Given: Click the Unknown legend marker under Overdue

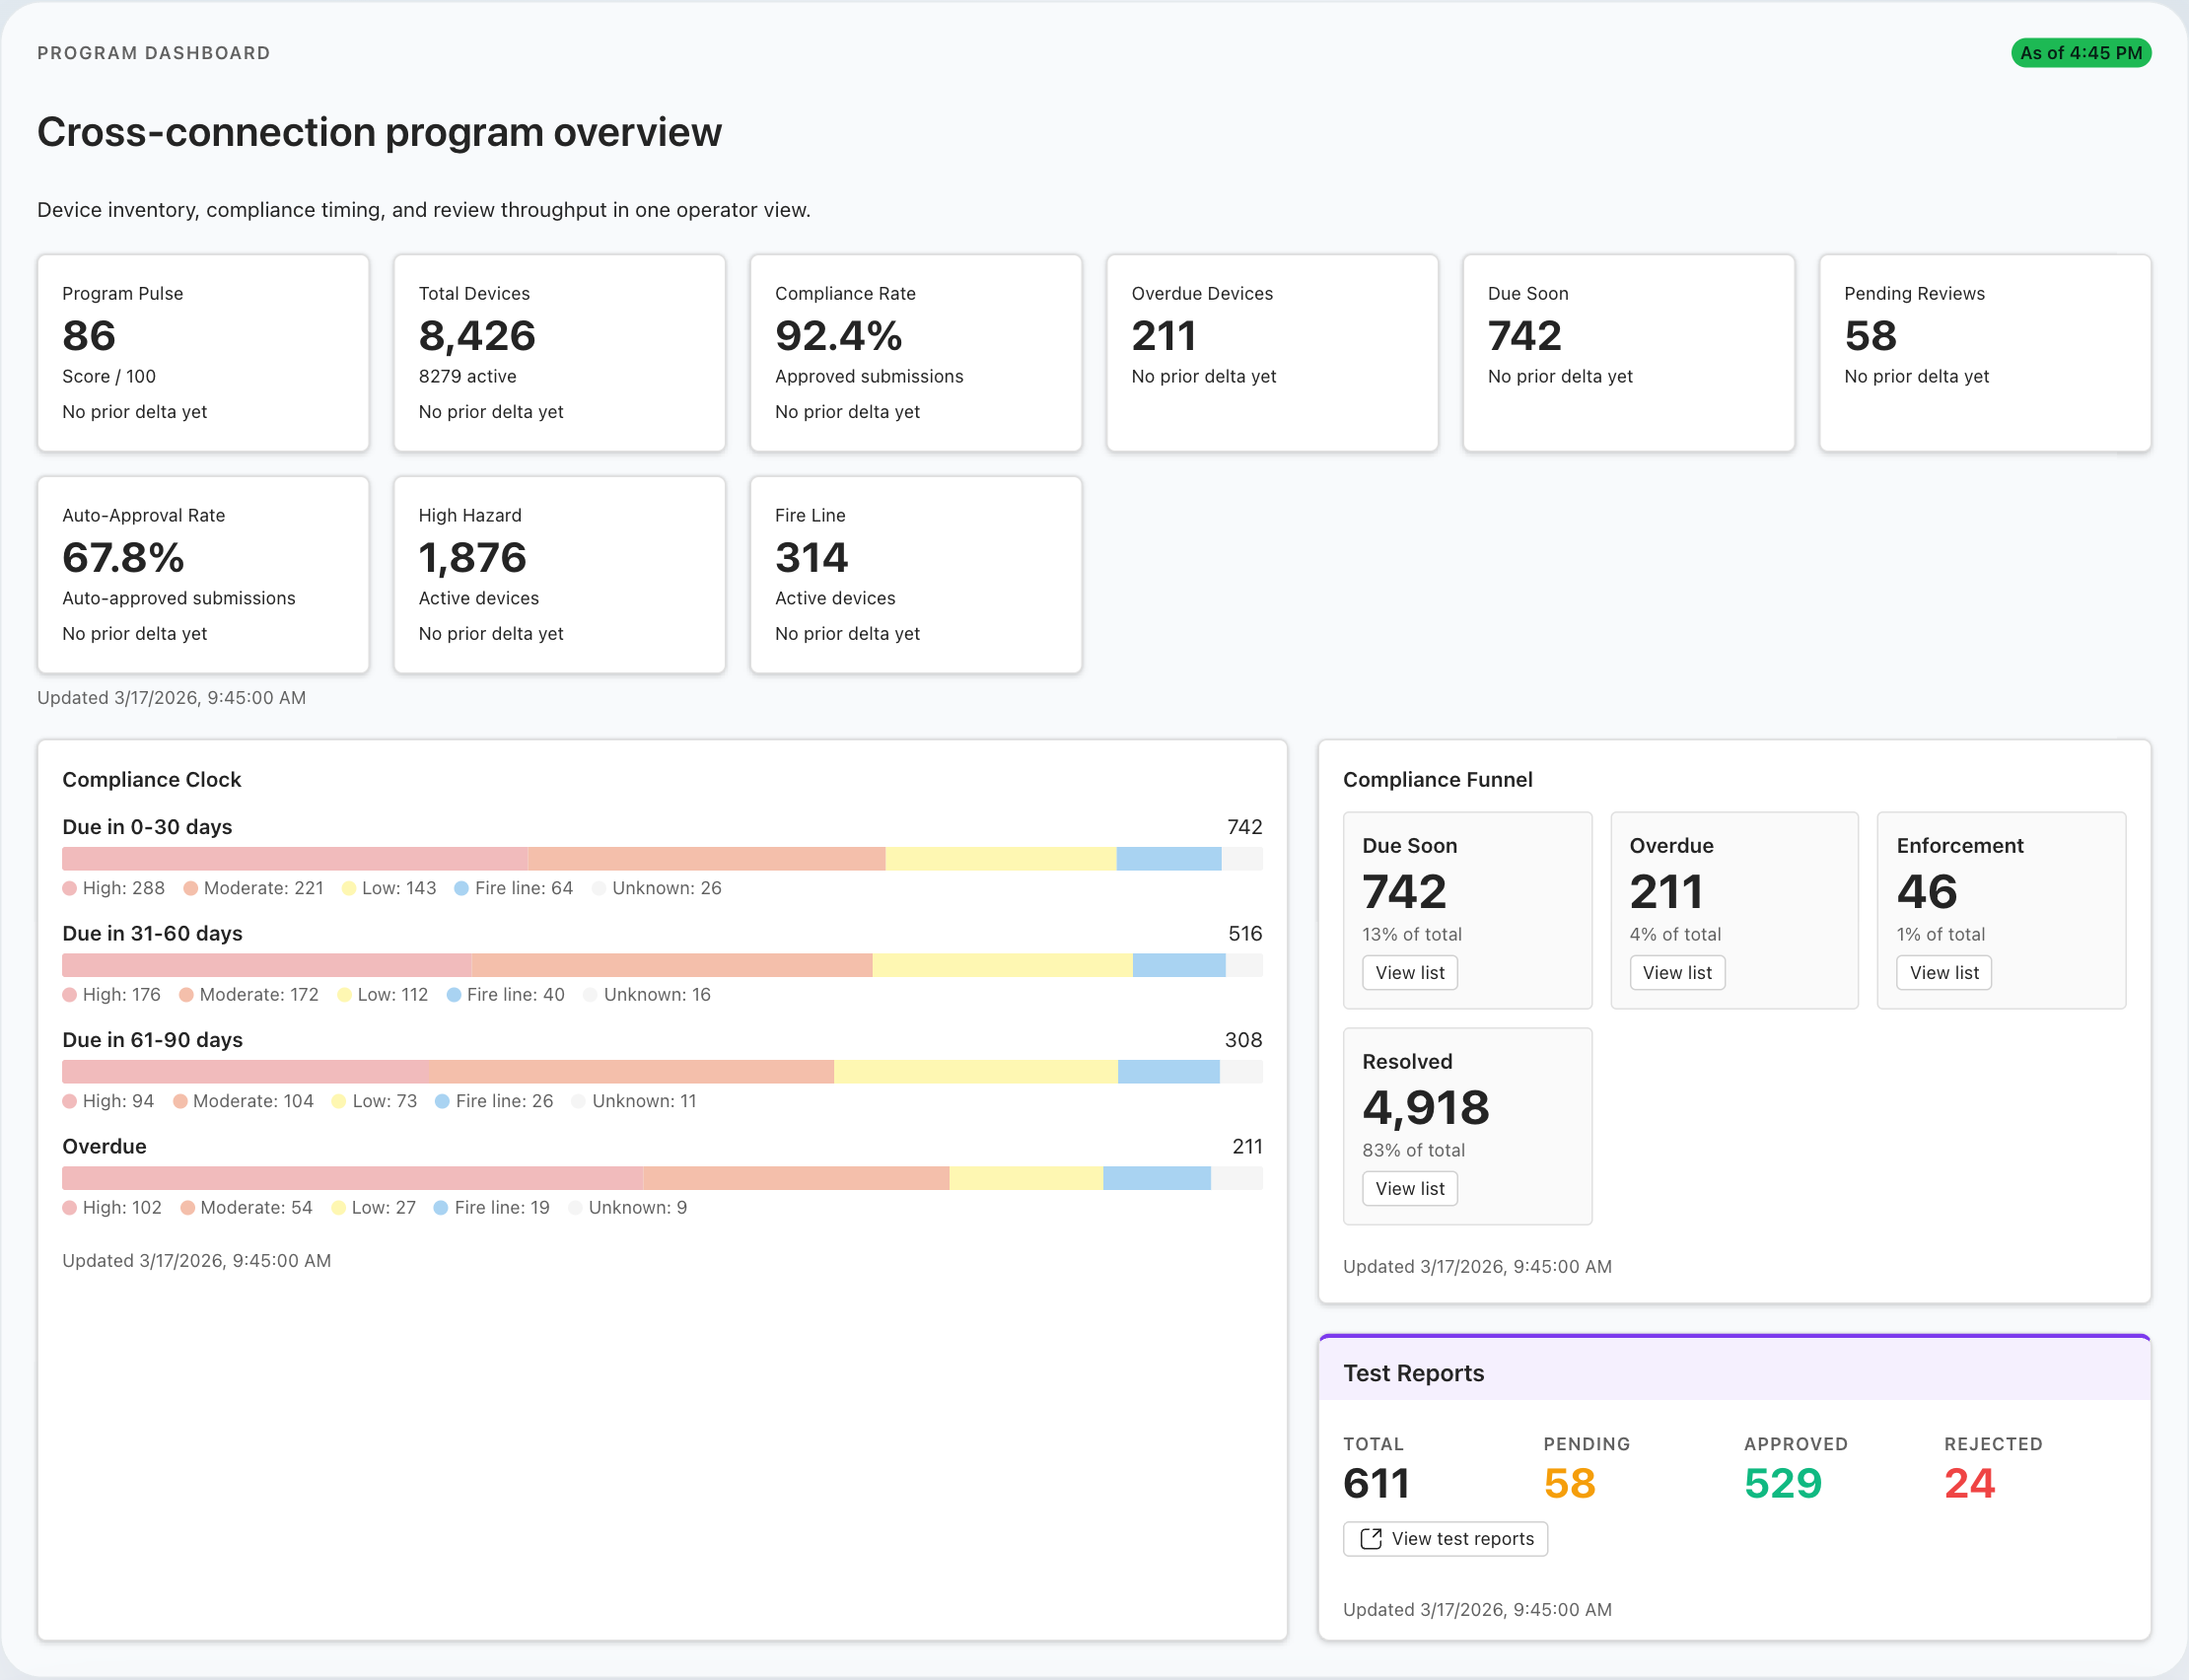Looking at the screenshot, I should pos(577,1207).
